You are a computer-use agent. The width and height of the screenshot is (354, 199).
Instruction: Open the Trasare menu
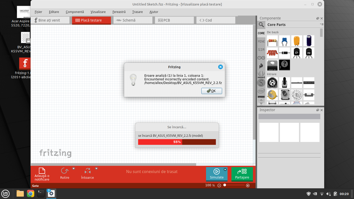[137, 12]
